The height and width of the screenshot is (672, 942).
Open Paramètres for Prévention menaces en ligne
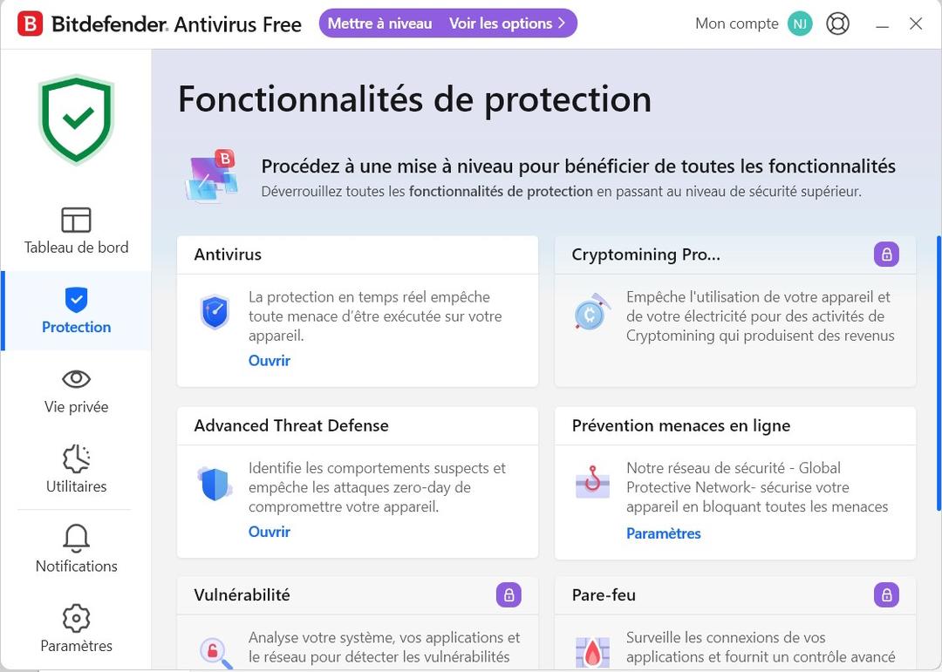click(x=663, y=533)
